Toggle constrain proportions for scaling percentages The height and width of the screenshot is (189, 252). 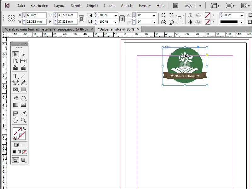122,19
